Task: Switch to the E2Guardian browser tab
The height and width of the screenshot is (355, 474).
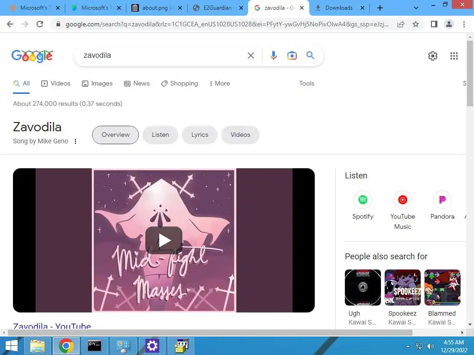Action: pos(218,8)
